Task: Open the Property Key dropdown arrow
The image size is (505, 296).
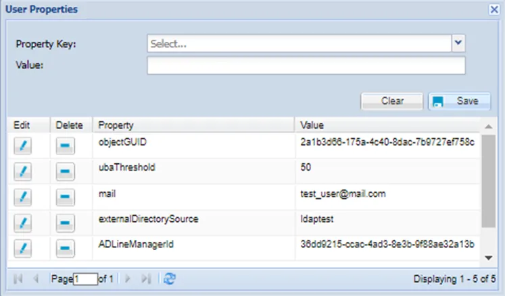Action: tap(458, 43)
